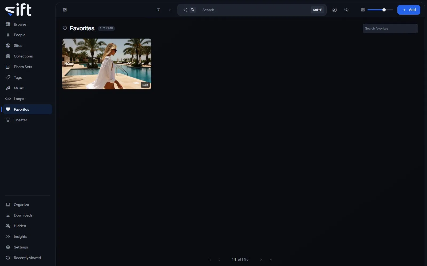This screenshot has height=266, width=427.
Task: Click the Sift logo
Action: pyautogui.click(x=18, y=10)
